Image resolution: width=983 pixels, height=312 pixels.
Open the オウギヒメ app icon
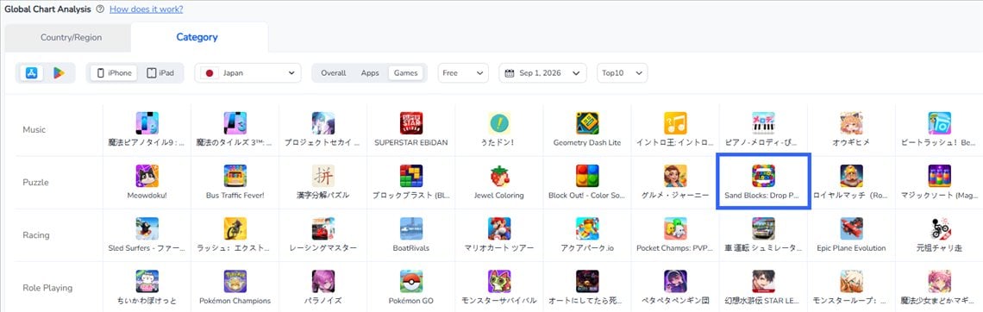point(851,123)
